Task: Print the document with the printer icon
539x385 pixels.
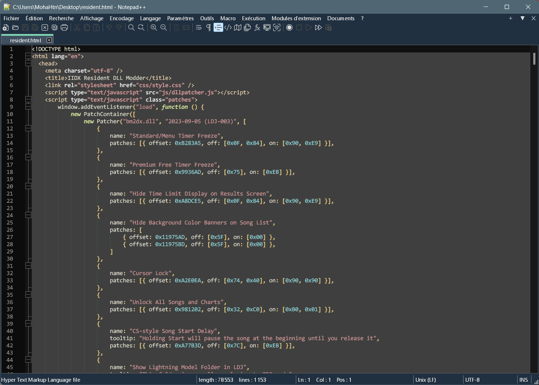Action: [64, 28]
